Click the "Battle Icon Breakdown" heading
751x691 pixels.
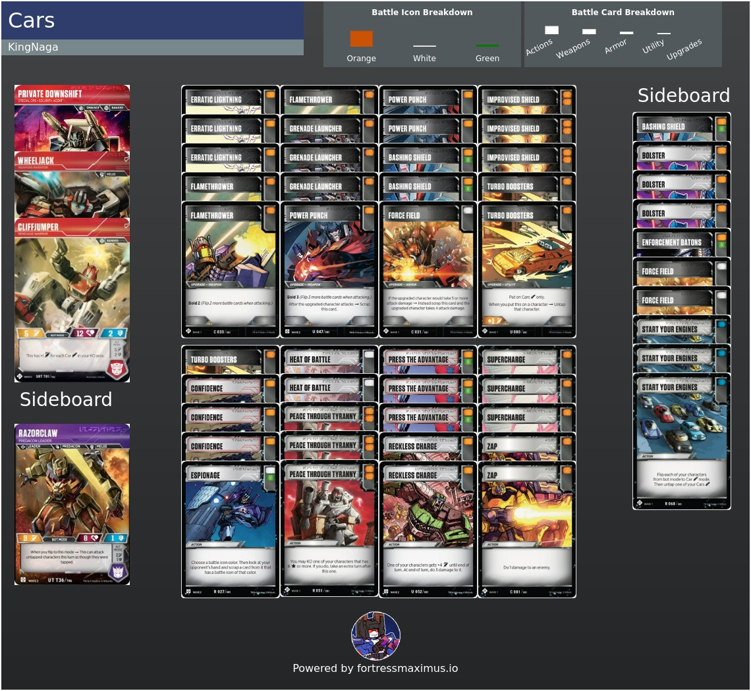(422, 13)
